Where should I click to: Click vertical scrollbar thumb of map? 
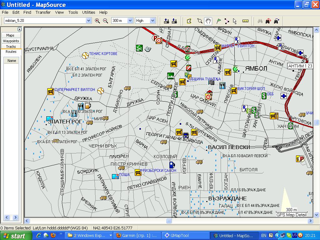click(x=316, y=122)
